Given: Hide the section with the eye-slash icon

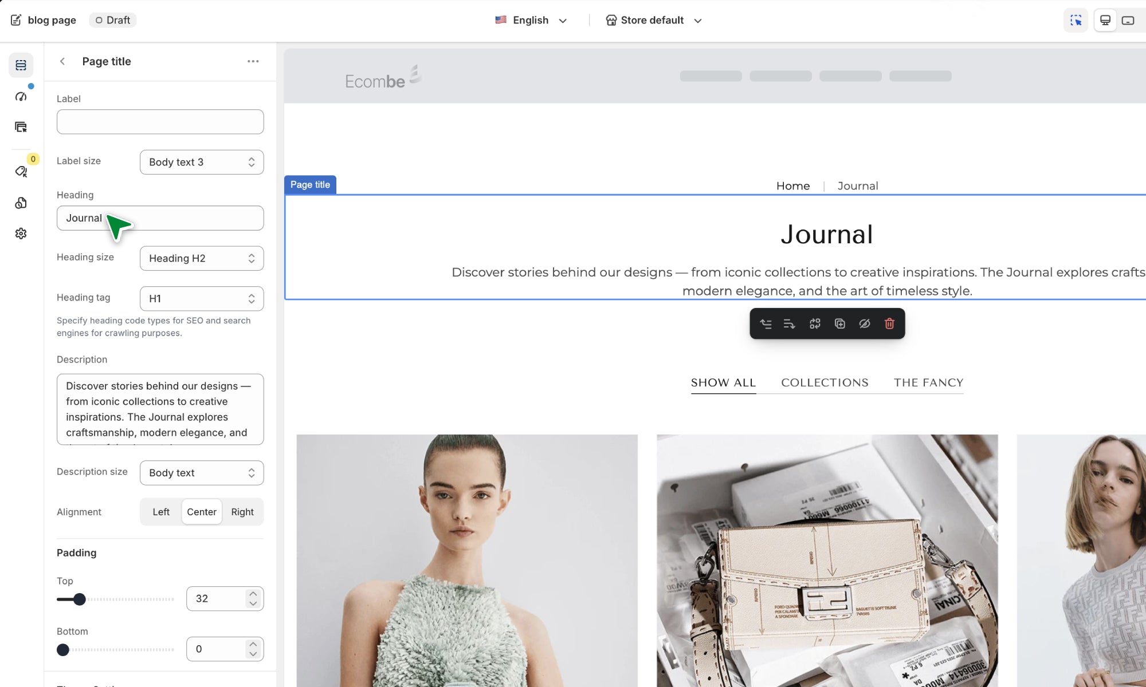Looking at the screenshot, I should pos(865,323).
